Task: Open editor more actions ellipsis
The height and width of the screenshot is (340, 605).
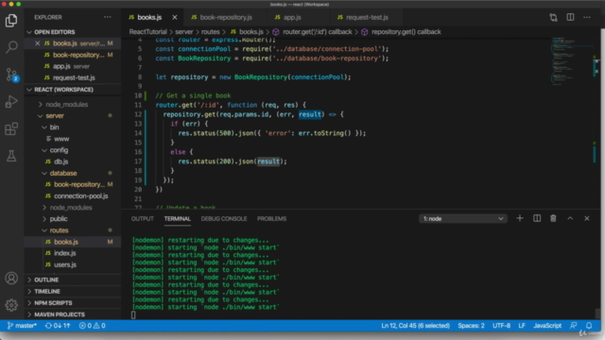Action: [x=587, y=17]
